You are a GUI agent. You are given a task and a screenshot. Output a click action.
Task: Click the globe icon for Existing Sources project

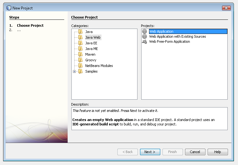tap(144, 36)
